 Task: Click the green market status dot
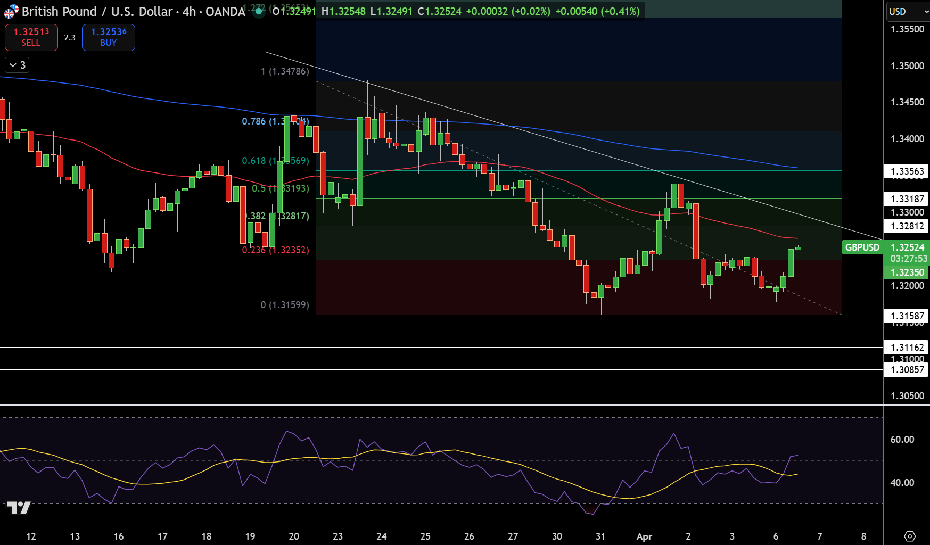[259, 11]
